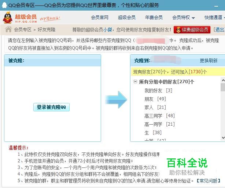Image resolution: width=225 pixels, height=188 pixels.
Task: Click the 被克隆 panel header
Action: [53, 60]
